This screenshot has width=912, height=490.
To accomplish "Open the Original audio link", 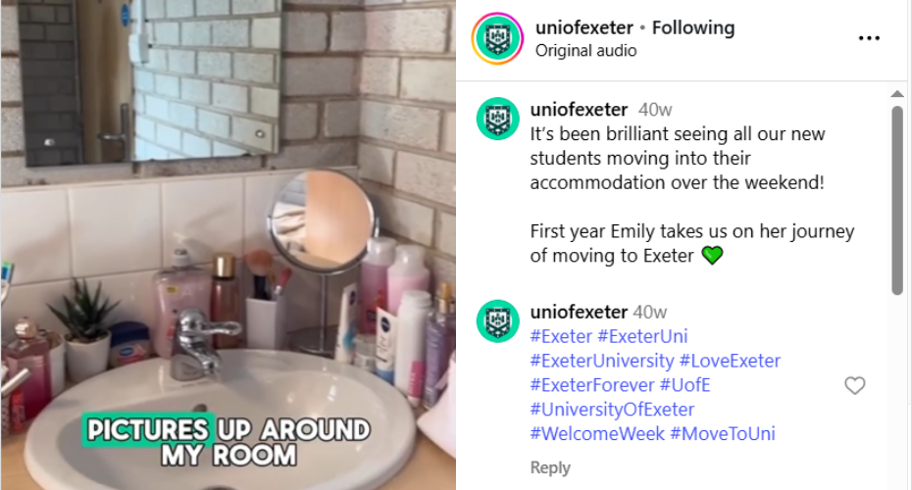I will coord(585,51).
